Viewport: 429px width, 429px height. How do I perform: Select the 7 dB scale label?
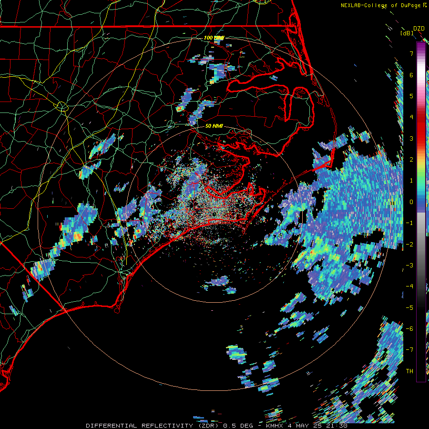(x=411, y=53)
